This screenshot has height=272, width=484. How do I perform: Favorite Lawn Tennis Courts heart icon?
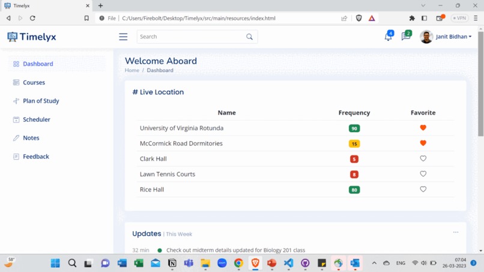click(x=423, y=174)
